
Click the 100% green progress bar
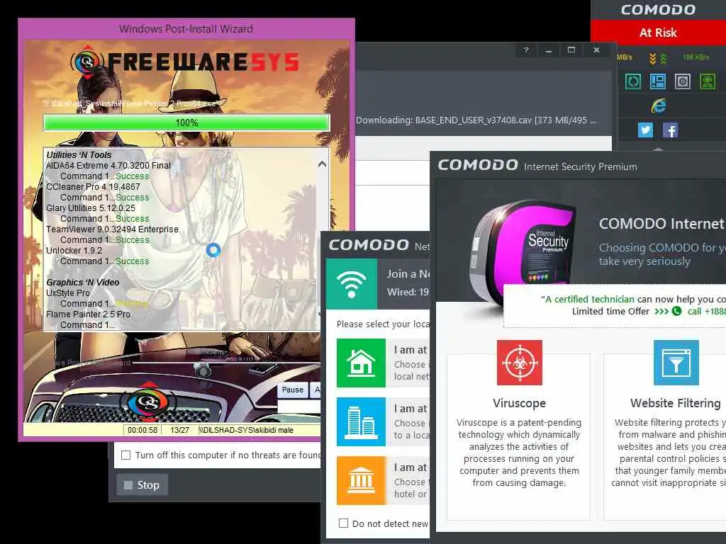(x=186, y=123)
